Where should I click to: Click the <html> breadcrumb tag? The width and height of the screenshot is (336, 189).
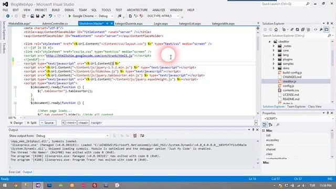(71, 123)
